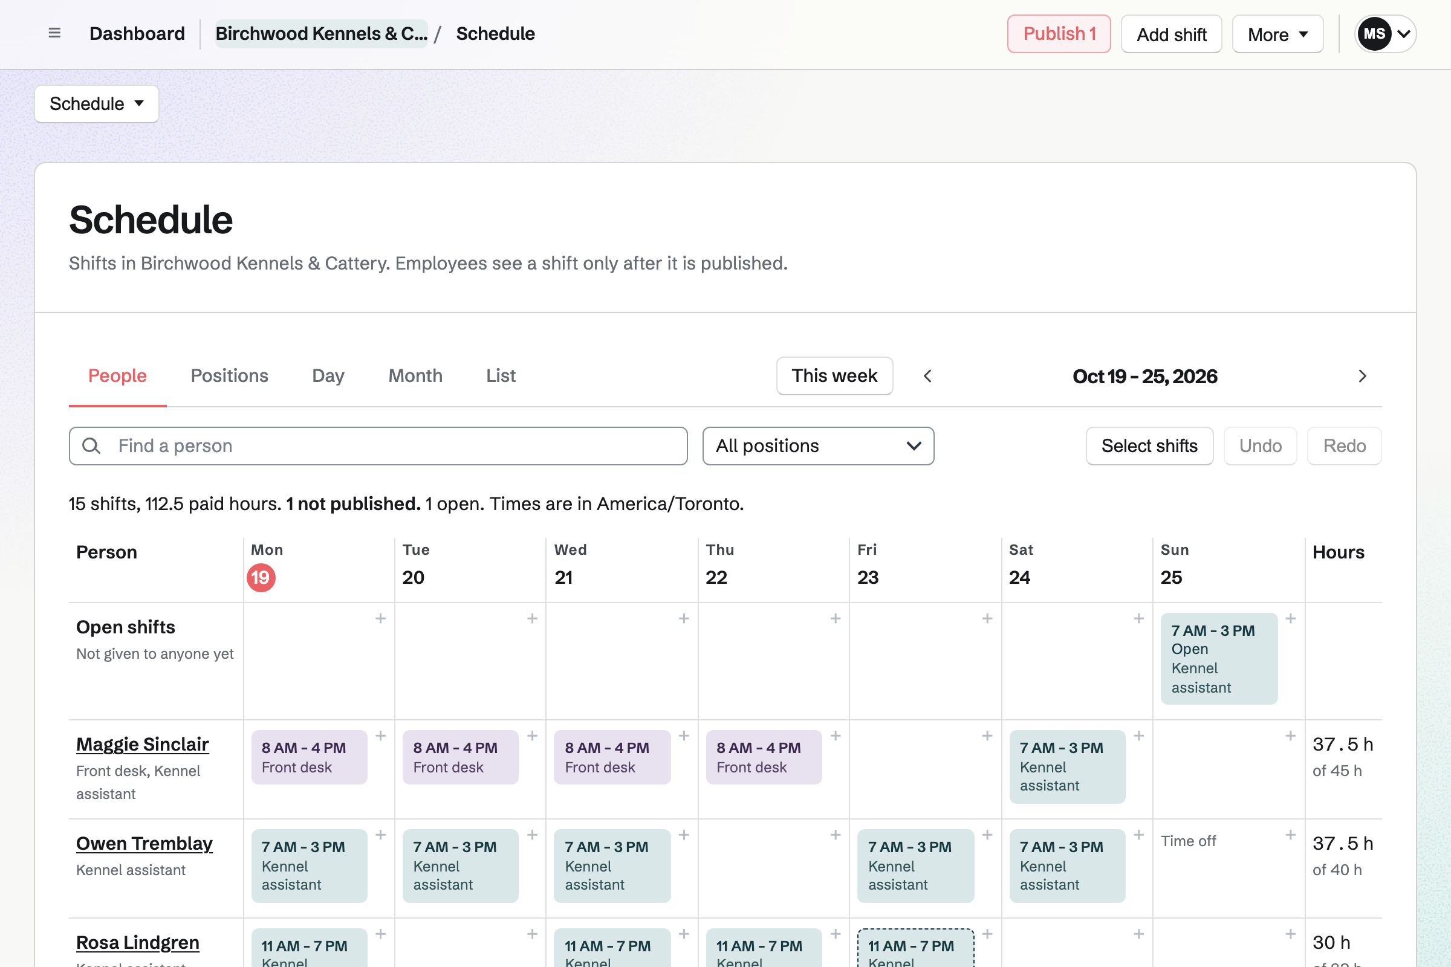The image size is (1451, 967).
Task: Click Select shifts button
Action: [1149, 446]
